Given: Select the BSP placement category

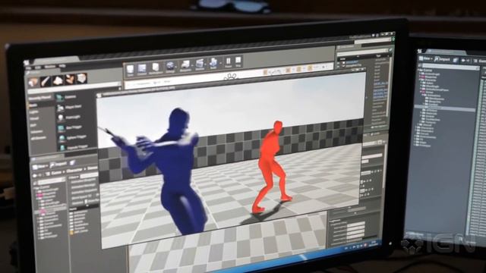Looking at the screenshot, I should [33, 125].
